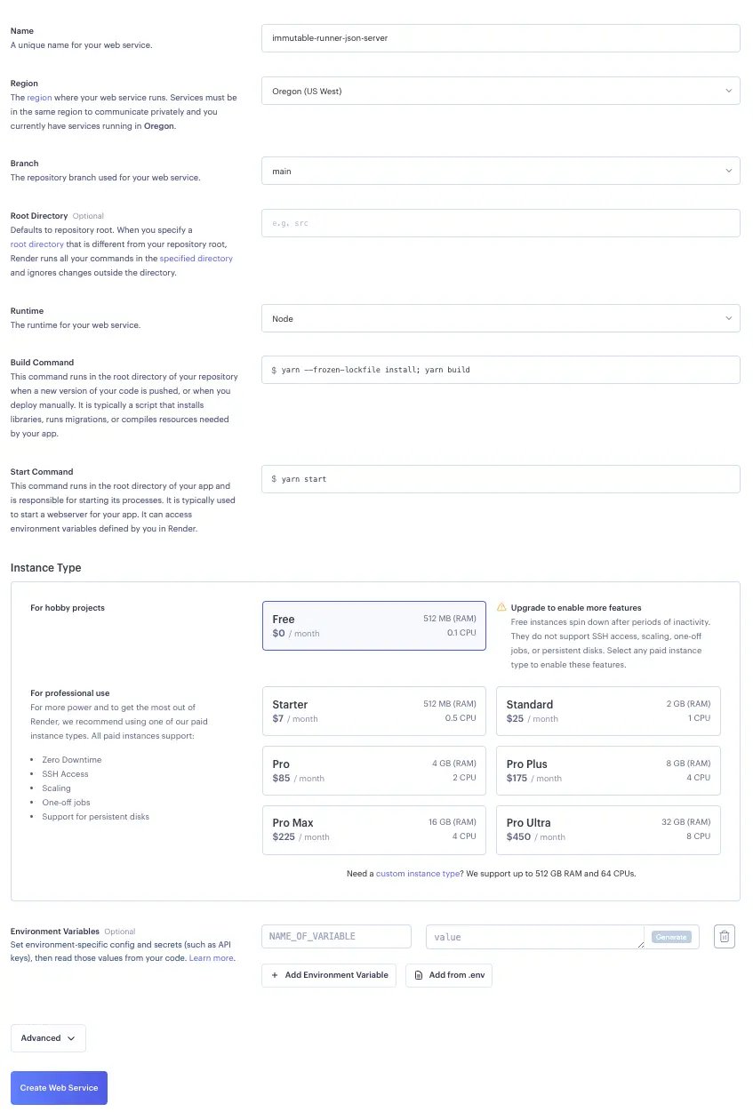Open the Region dropdown

pos(500,92)
